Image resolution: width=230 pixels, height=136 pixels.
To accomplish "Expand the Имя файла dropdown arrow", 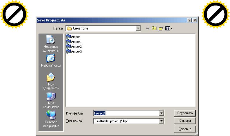I will (x=161, y=113).
